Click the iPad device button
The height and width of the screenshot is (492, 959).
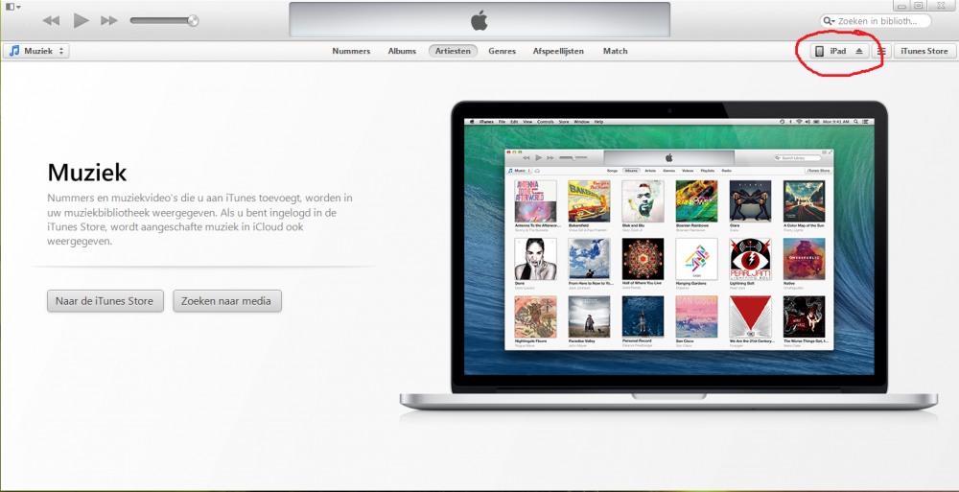point(830,51)
